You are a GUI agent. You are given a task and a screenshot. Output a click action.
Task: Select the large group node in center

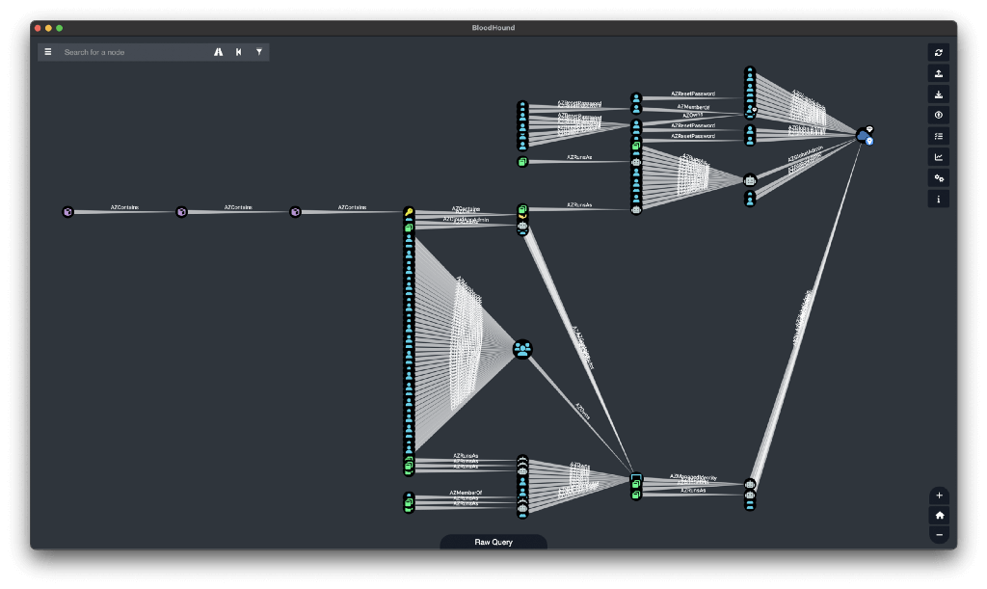(x=522, y=349)
